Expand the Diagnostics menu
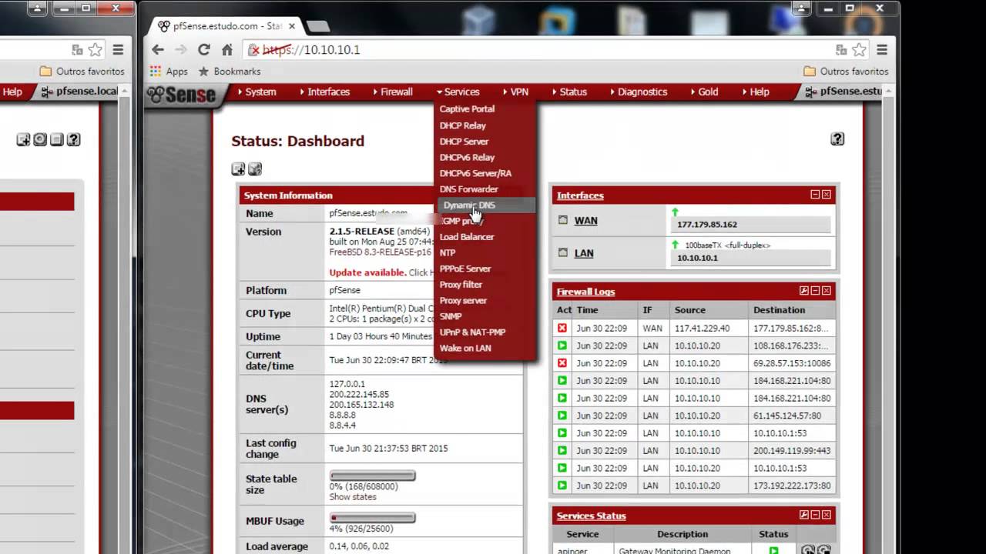 click(638, 92)
